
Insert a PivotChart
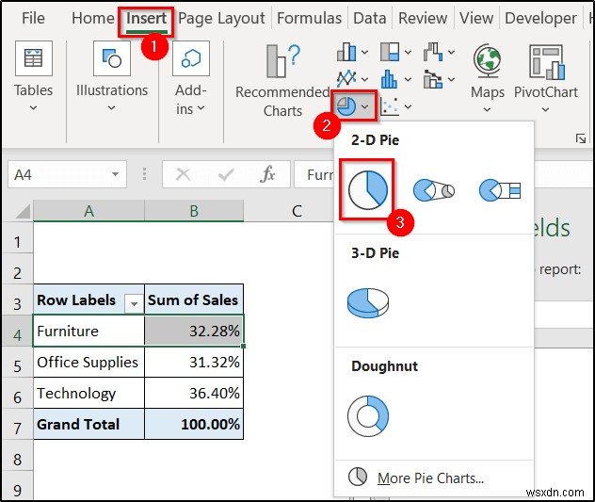point(546,62)
